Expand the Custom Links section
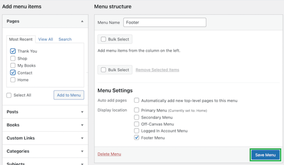 click(82, 138)
